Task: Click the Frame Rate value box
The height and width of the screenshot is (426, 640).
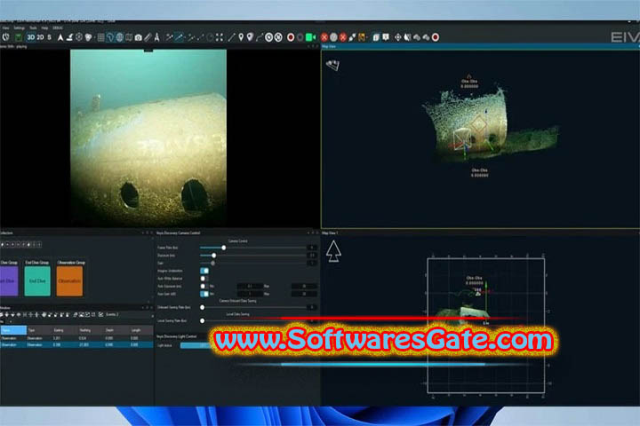Action: pyautogui.click(x=312, y=248)
